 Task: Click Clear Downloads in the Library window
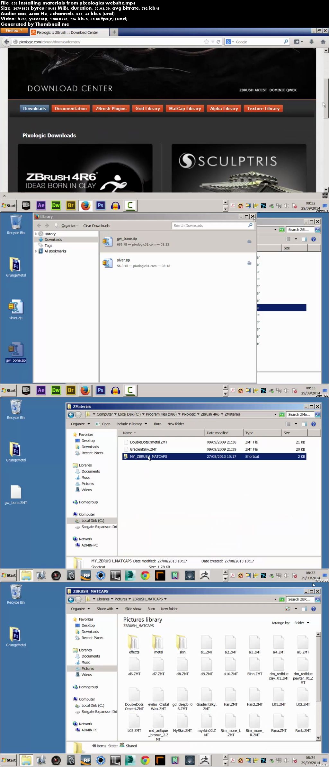tap(96, 226)
